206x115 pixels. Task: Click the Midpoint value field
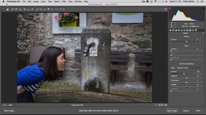pyautogui.click(x=198, y=76)
